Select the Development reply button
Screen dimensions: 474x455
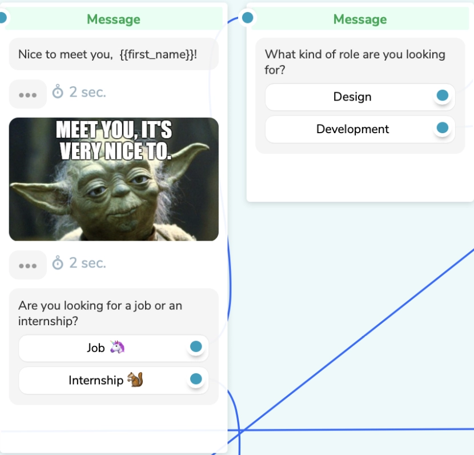coord(353,129)
